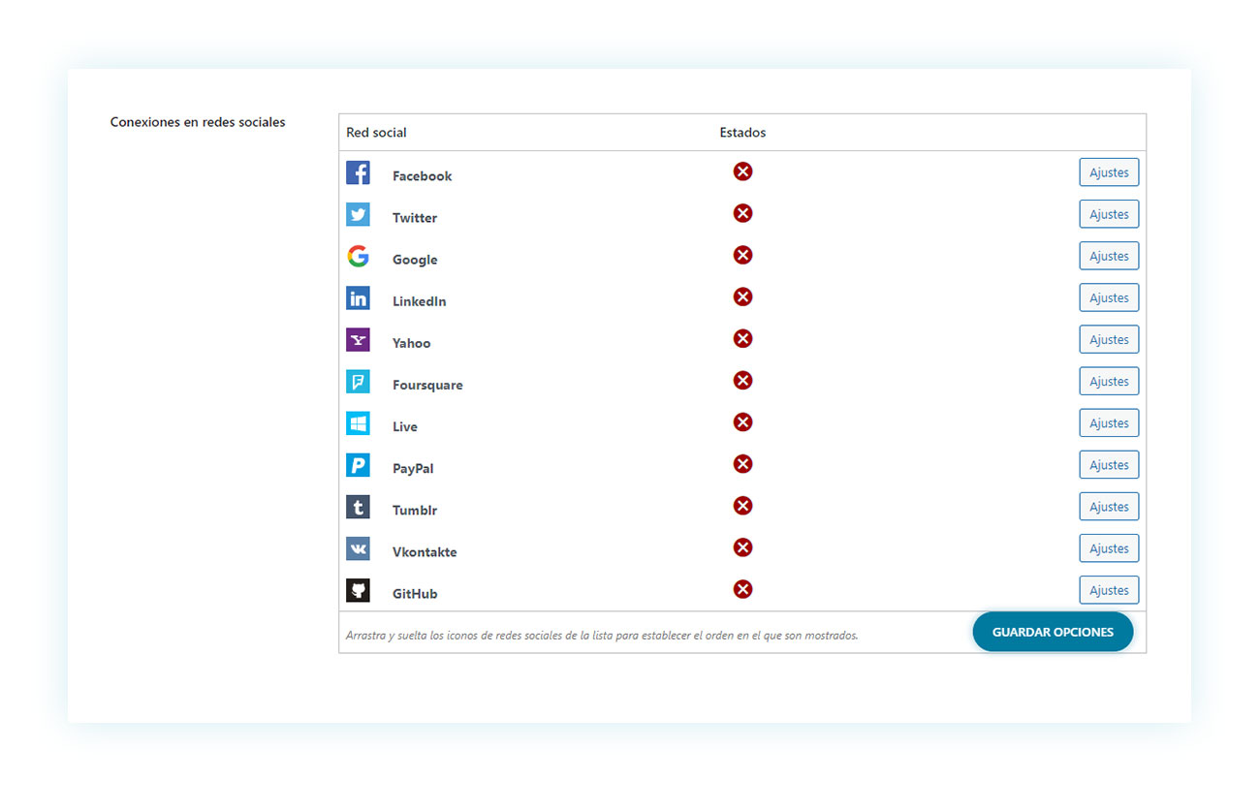
Task: Click the Vkontakte logo icon
Action: tap(358, 548)
